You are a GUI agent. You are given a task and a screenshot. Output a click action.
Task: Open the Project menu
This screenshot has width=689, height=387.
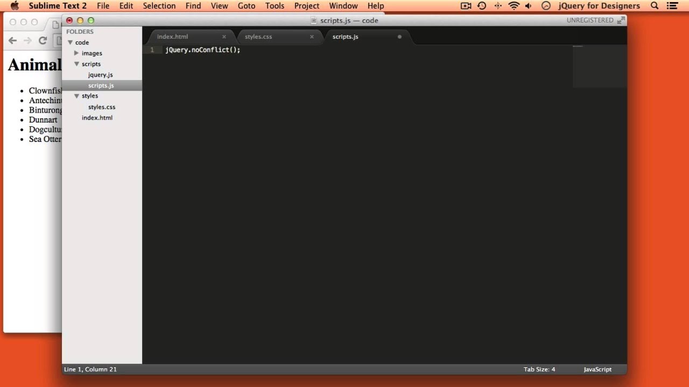[307, 6]
